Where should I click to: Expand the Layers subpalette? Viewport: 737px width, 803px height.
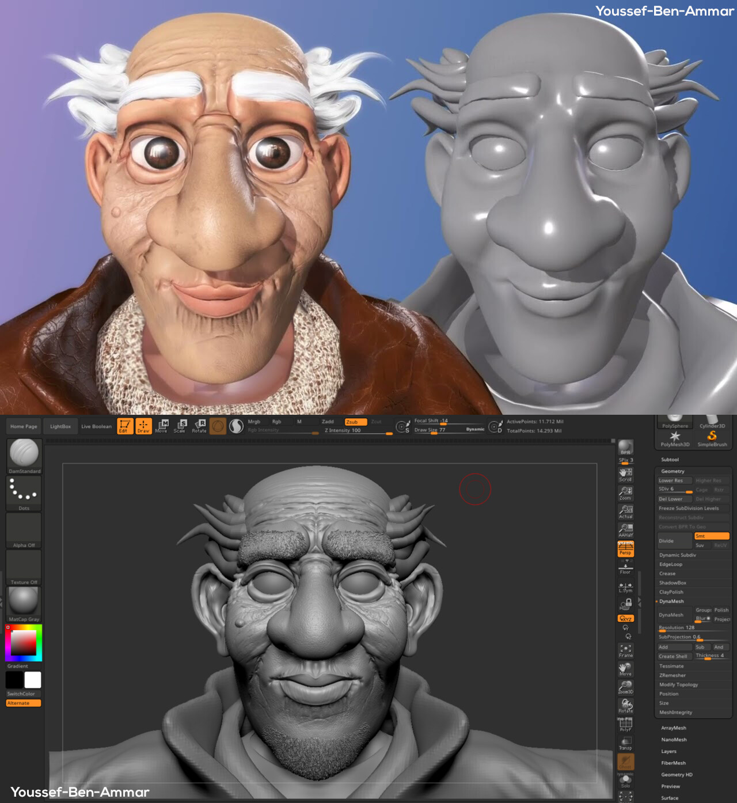pos(669,751)
